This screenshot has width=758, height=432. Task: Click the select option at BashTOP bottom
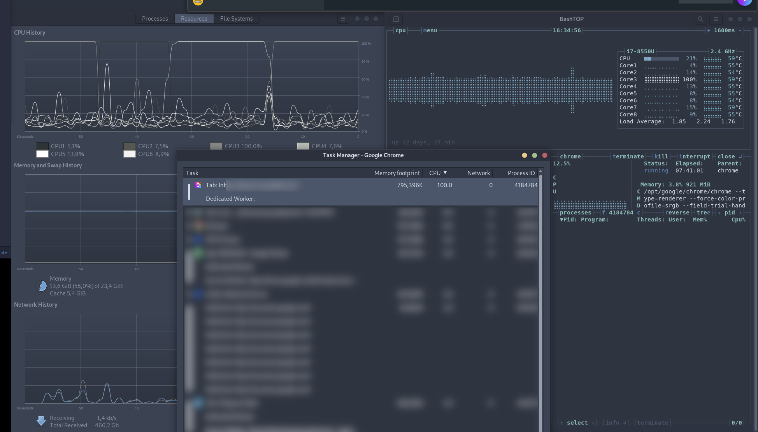tap(577, 423)
